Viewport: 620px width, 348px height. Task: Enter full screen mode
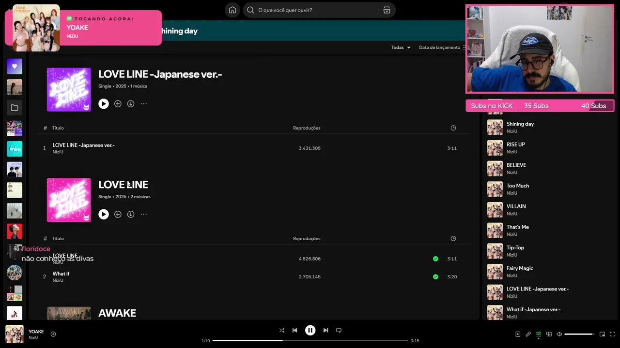(613, 334)
